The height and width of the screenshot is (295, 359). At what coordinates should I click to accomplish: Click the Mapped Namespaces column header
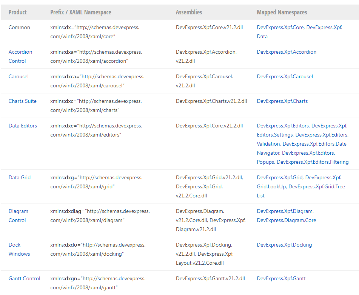pos(282,12)
